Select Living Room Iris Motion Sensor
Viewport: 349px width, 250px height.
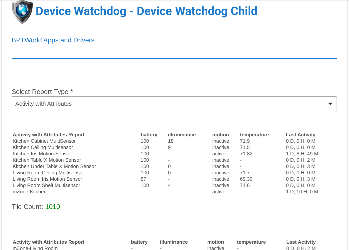pyautogui.click(x=47, y=179)
